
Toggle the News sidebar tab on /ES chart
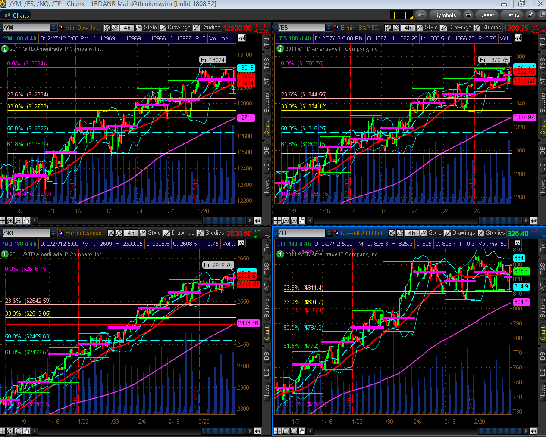coord(542,186)
